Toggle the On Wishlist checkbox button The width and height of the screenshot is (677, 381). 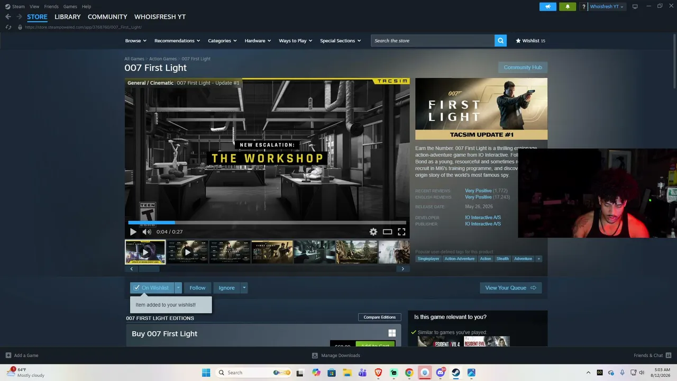pos(152,288)
